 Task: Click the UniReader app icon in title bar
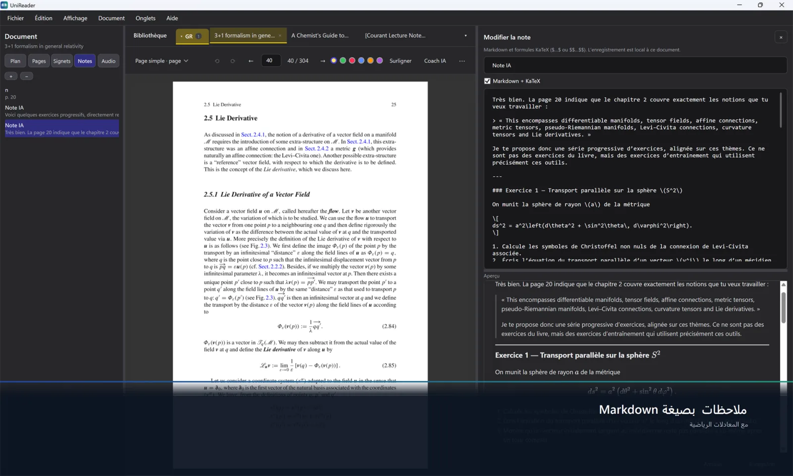coord(4,5)
